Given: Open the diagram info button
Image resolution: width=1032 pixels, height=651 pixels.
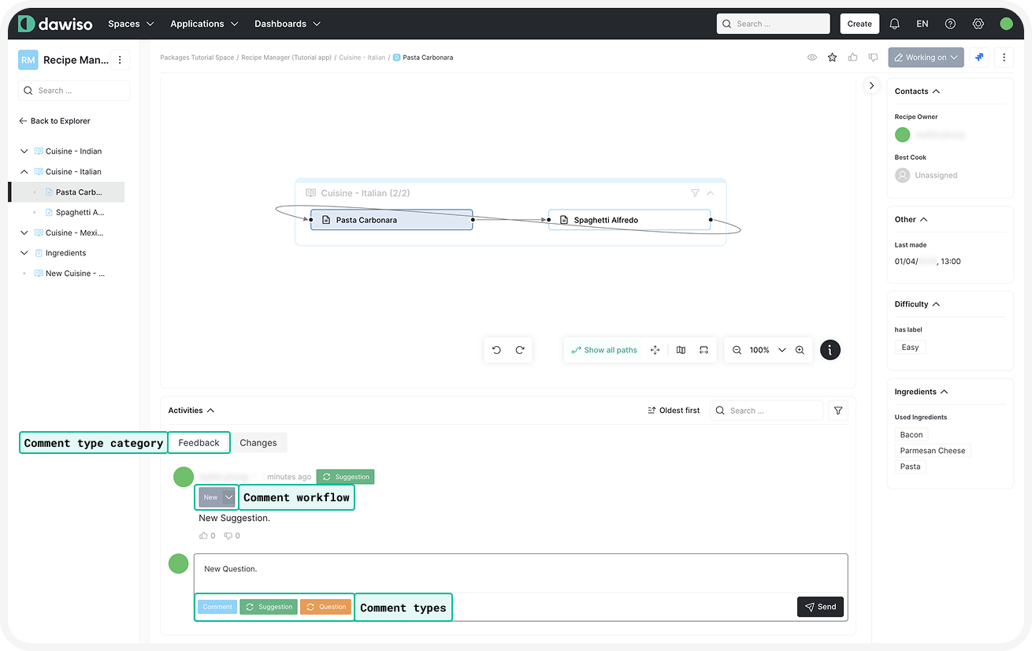Looking at the screenshot, I should [830, 350].
